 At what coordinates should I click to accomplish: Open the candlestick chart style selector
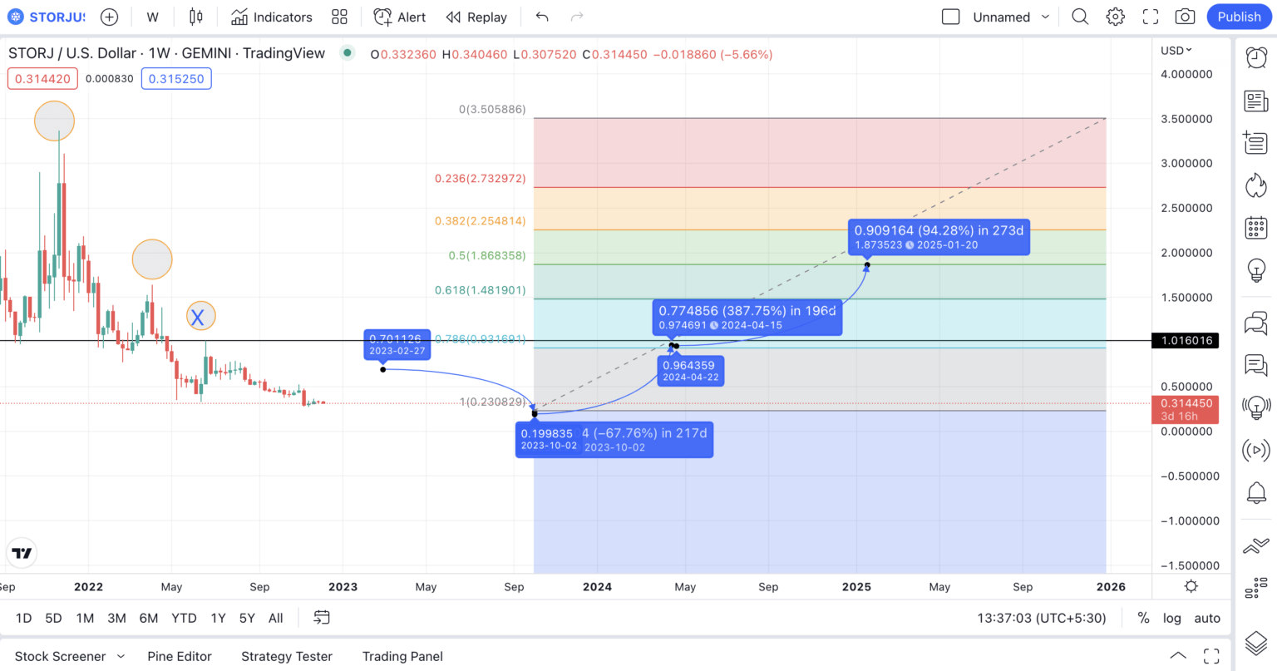[x=195, y=17]
